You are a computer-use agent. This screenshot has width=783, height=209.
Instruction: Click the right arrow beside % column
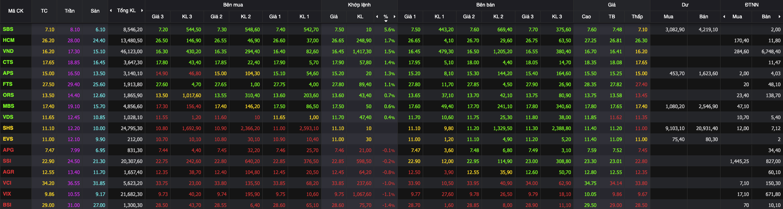[395, 17]
